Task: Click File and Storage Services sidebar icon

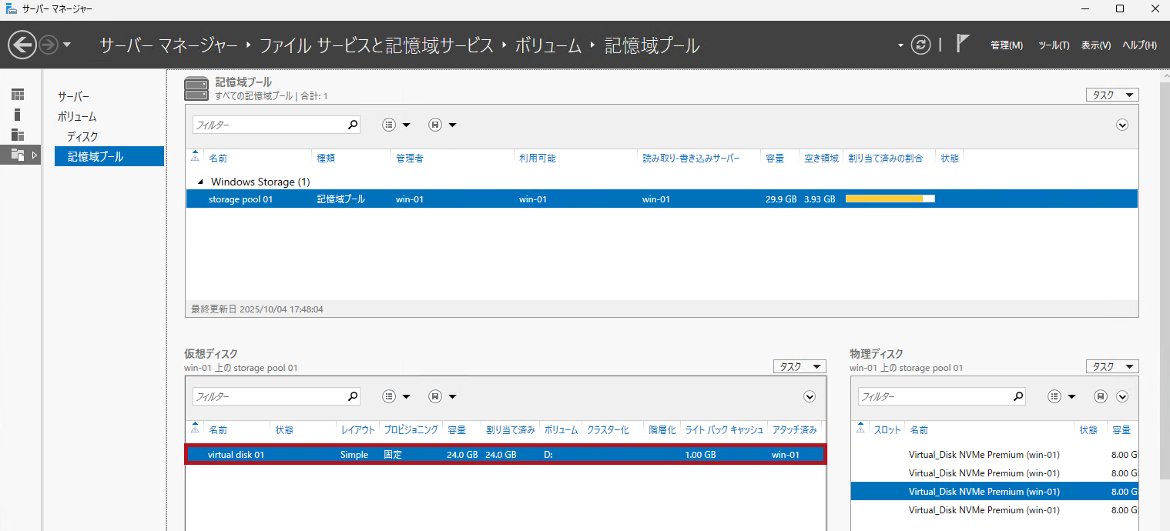Action: click(x=18, y=155)
